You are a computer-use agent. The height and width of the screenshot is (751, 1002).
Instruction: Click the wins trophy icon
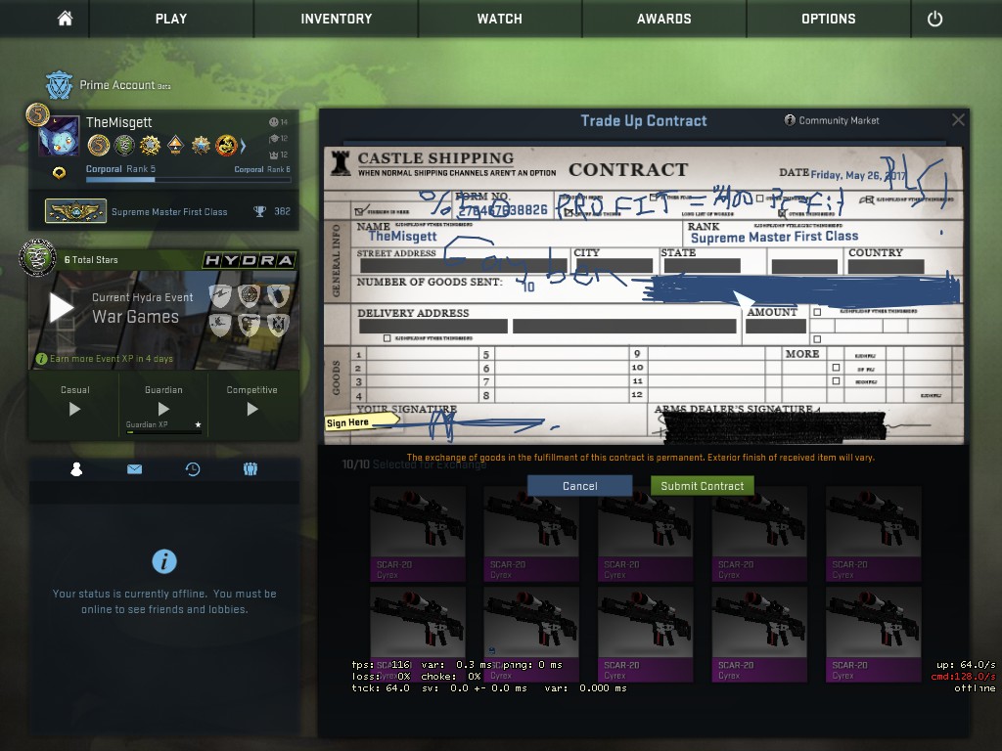(x=259, y=211)
